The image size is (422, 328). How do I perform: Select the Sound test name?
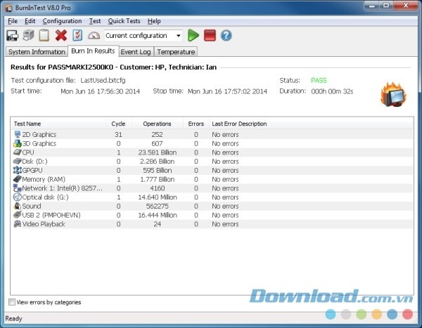32,206
